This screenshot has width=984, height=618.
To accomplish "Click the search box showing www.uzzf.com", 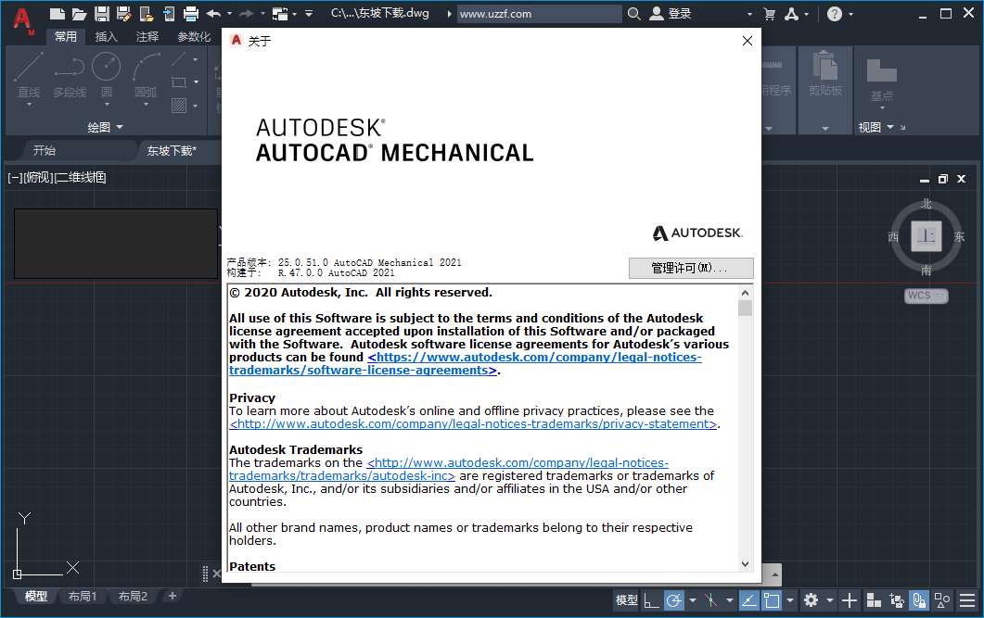I will click(x=540, y=14).
